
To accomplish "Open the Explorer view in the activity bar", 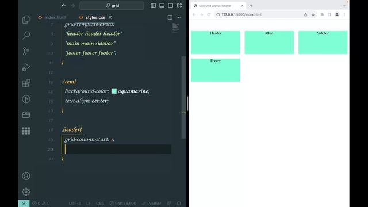I will tap(26, 20).
